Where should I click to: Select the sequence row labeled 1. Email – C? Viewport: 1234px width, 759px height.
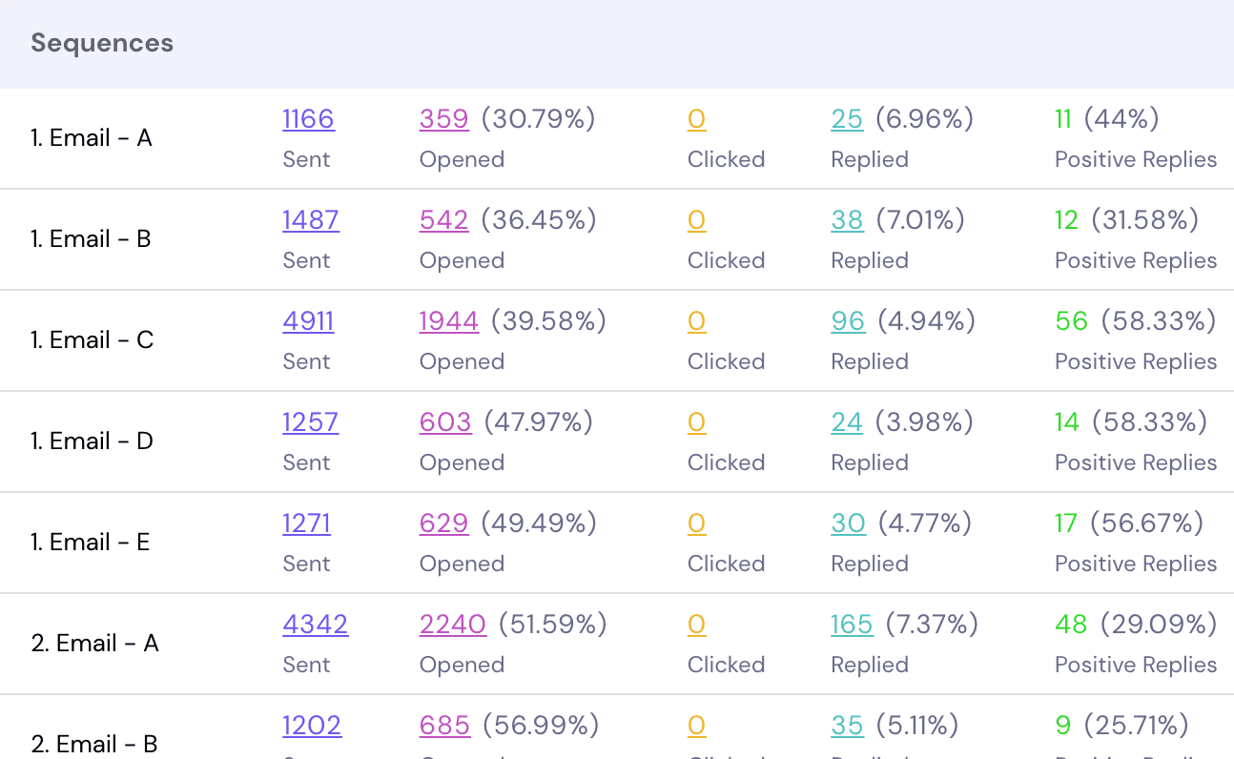[x=93, y=339]
